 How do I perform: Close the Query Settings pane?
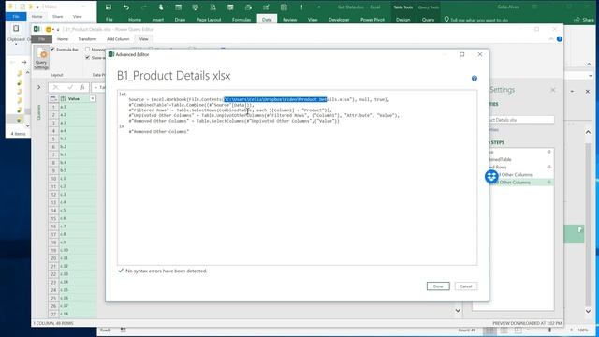pos(553,90)
